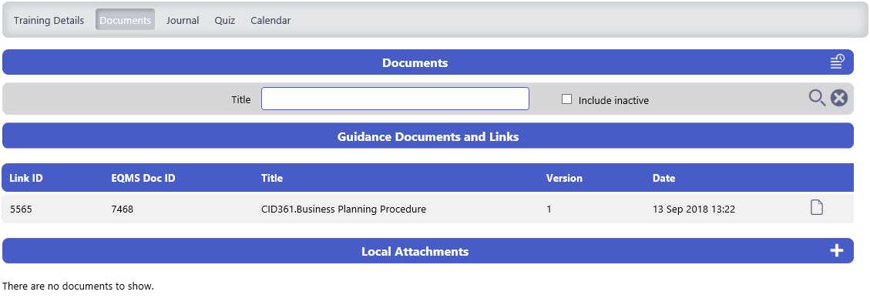Sort by the Date column header
The width and height of the screenshot is (870, 305).
coord(663,178)
